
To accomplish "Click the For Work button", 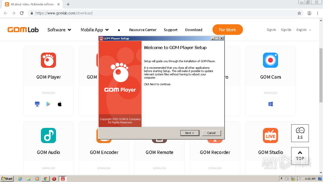I will [228, 30].
